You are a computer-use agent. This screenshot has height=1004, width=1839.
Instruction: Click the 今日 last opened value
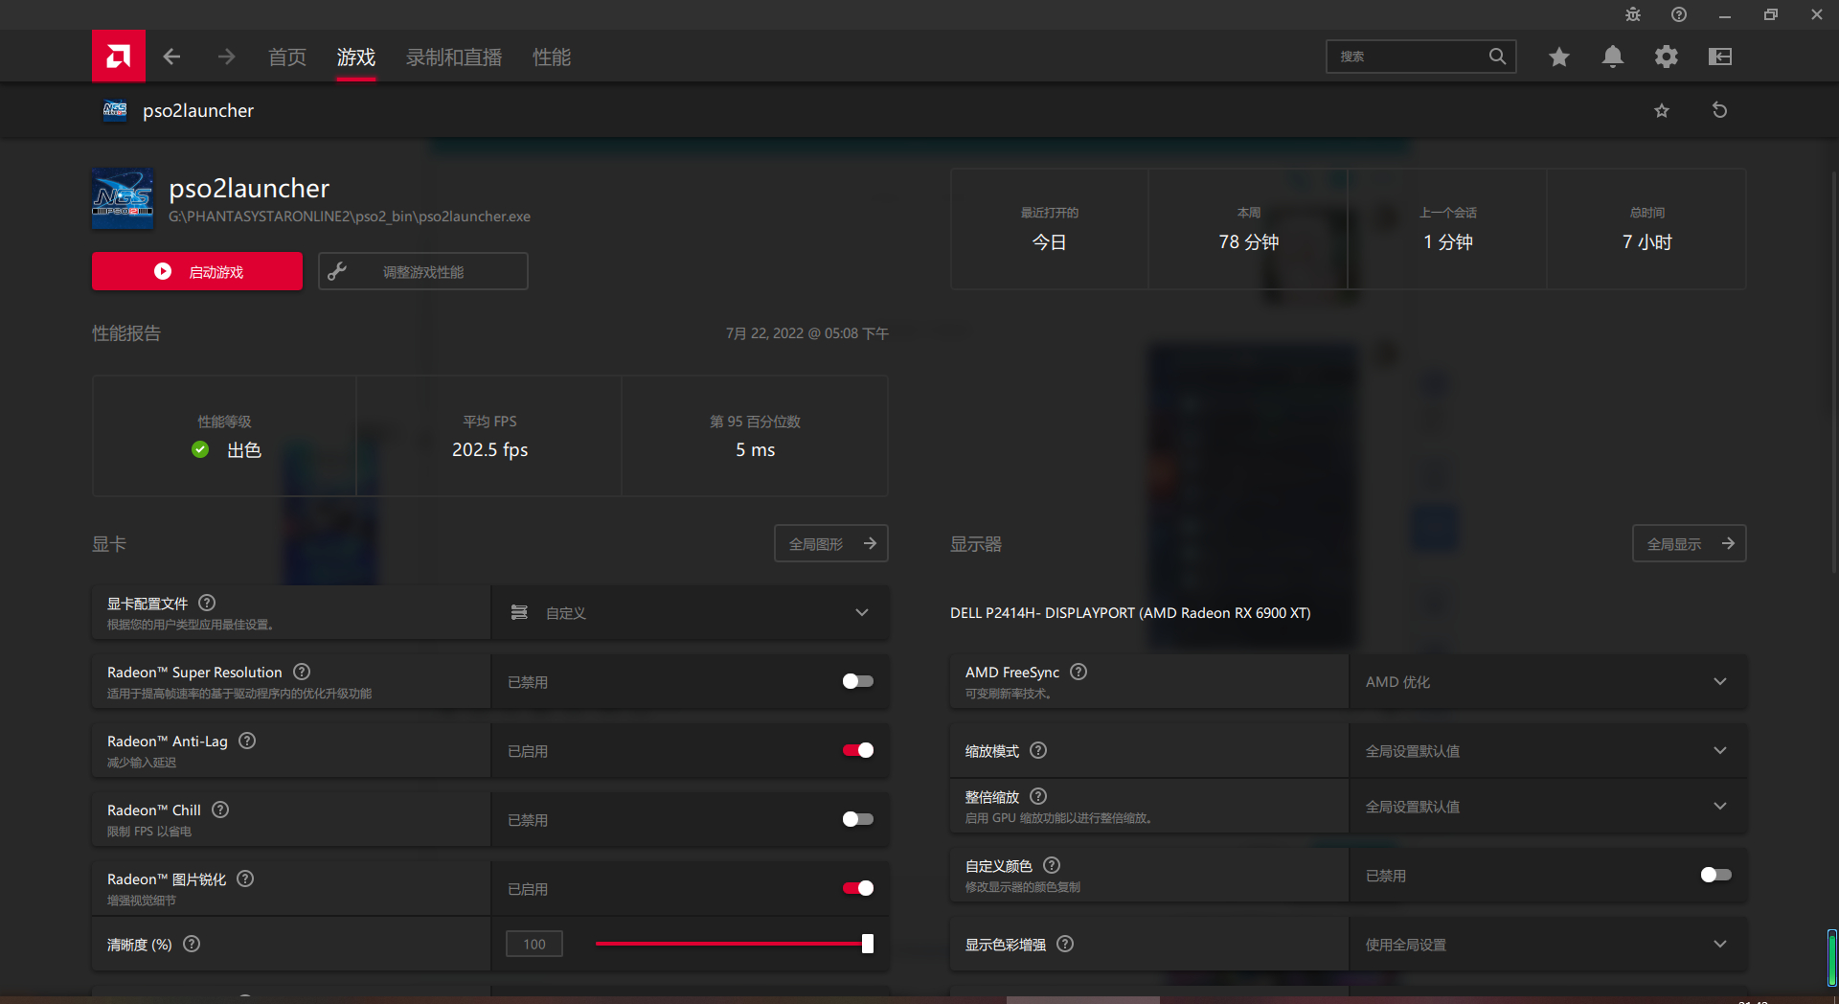click(x=1050, y=241)
